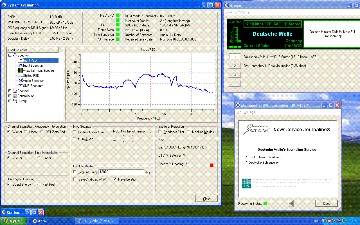Click the Chart Selector header

click(33, 50)
